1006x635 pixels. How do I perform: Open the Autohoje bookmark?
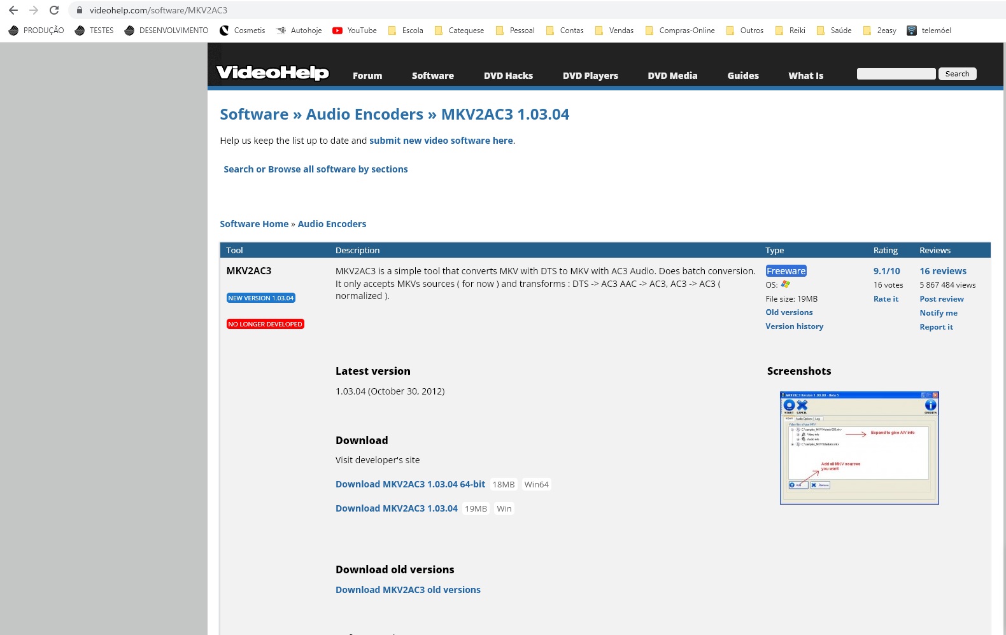(299, 31)
